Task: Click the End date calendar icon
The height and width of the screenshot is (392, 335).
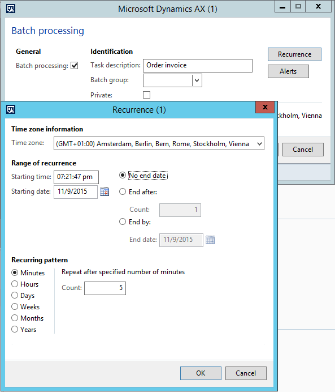Action: click(210, 240)
